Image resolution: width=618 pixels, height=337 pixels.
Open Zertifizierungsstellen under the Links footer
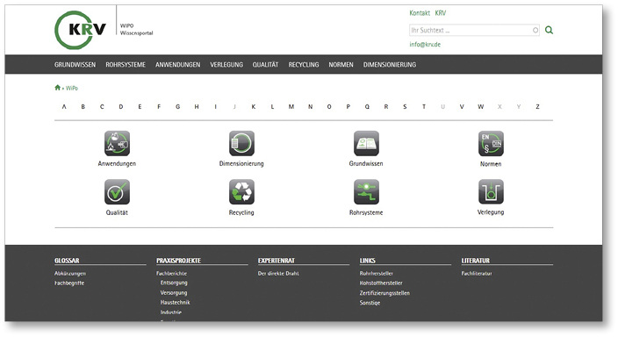pos(384,293)
